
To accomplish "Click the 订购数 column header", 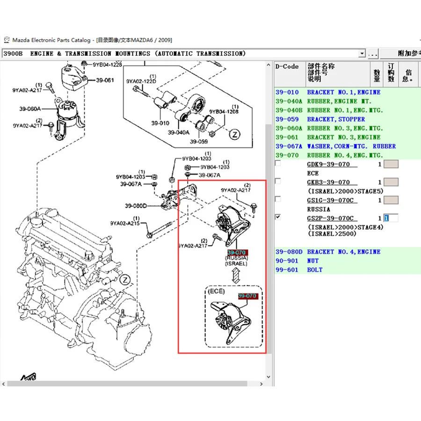I will 391,74.
